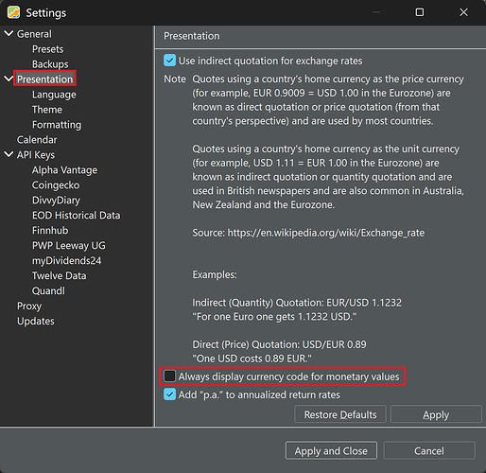This screenshot has width=486, height=473.
Task: Go to the Formatting settings page
Action: pos(57,125)
